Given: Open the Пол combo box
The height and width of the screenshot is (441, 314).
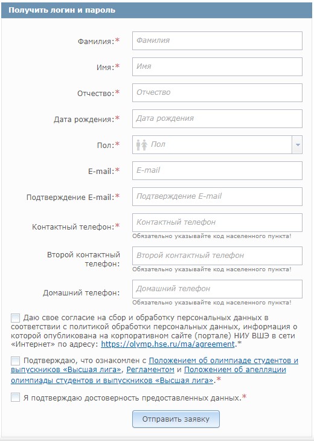Looking at the screenshot, I should point(217,144).
